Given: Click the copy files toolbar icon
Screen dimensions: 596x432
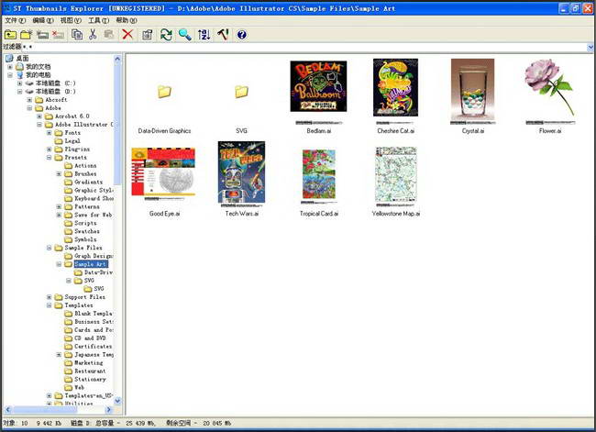Looking at the screenshot, I should click(76, 34).
